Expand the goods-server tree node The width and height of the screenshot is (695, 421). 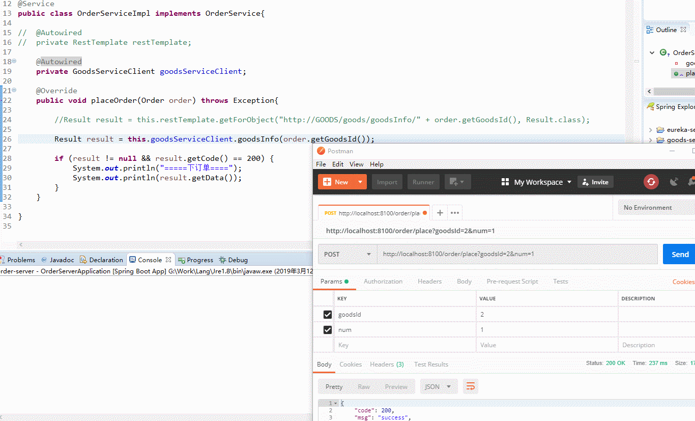pyautogui.click(x=651, y=140)
